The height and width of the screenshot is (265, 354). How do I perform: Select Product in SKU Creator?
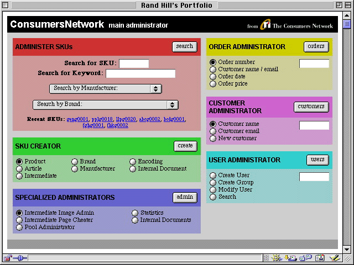point(19,162)
